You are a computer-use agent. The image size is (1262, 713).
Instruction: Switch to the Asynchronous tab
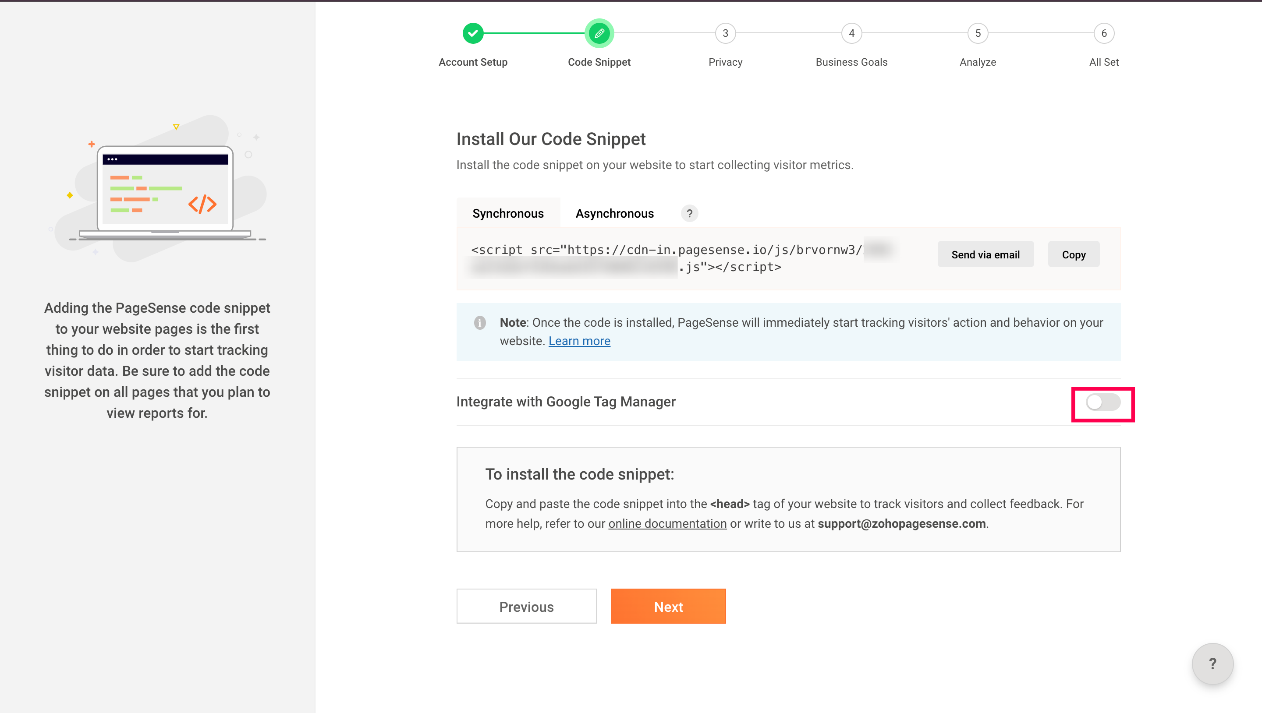point(614,214)
